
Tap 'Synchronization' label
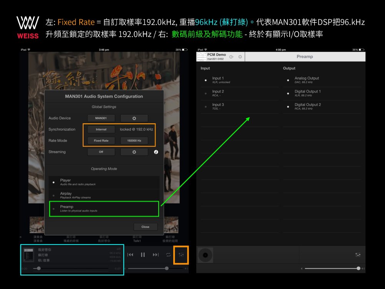coord(62,129)
